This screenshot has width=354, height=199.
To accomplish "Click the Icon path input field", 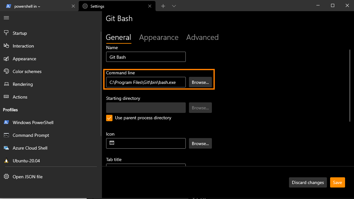I will [x=146, y=144].
